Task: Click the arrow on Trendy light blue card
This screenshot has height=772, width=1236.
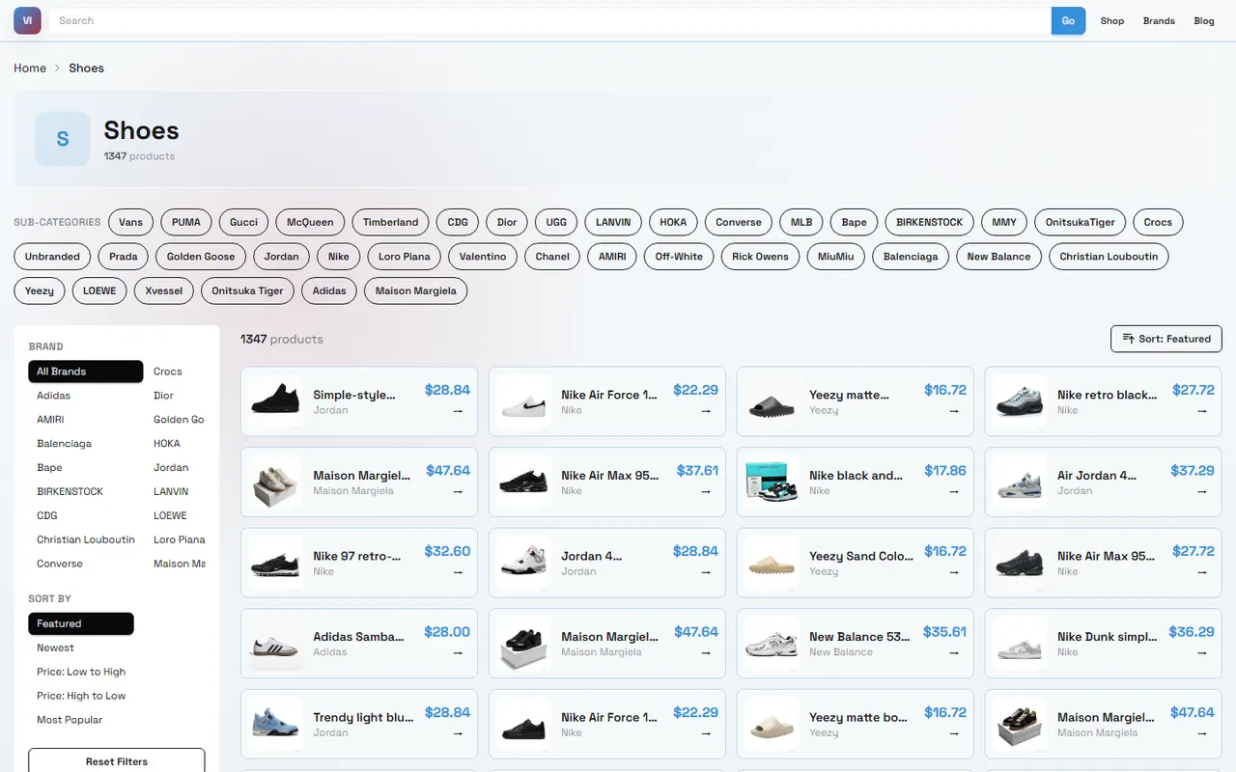Action: point(458,733)
